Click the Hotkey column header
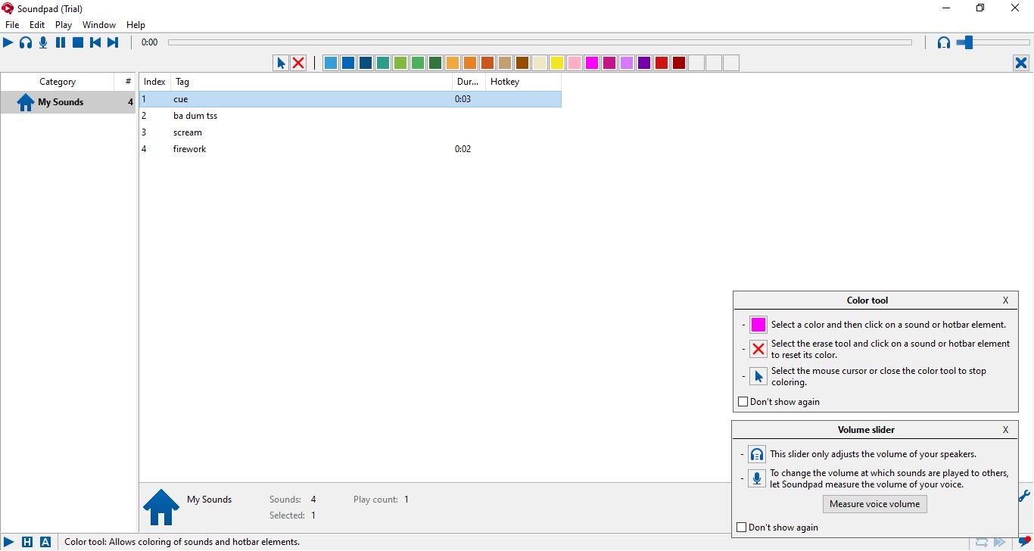 pyautogui.click(x=523, y=82)
